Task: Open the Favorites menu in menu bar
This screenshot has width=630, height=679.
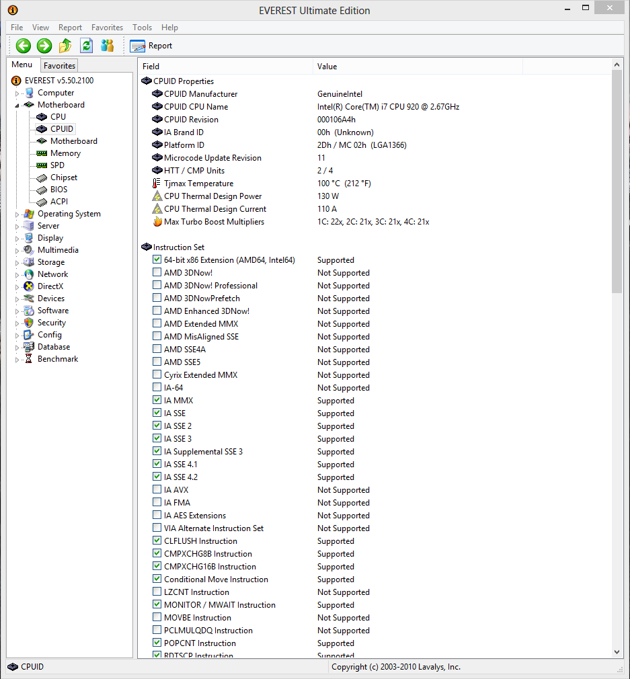Action: pyautogui.click(x=107, y=28)
